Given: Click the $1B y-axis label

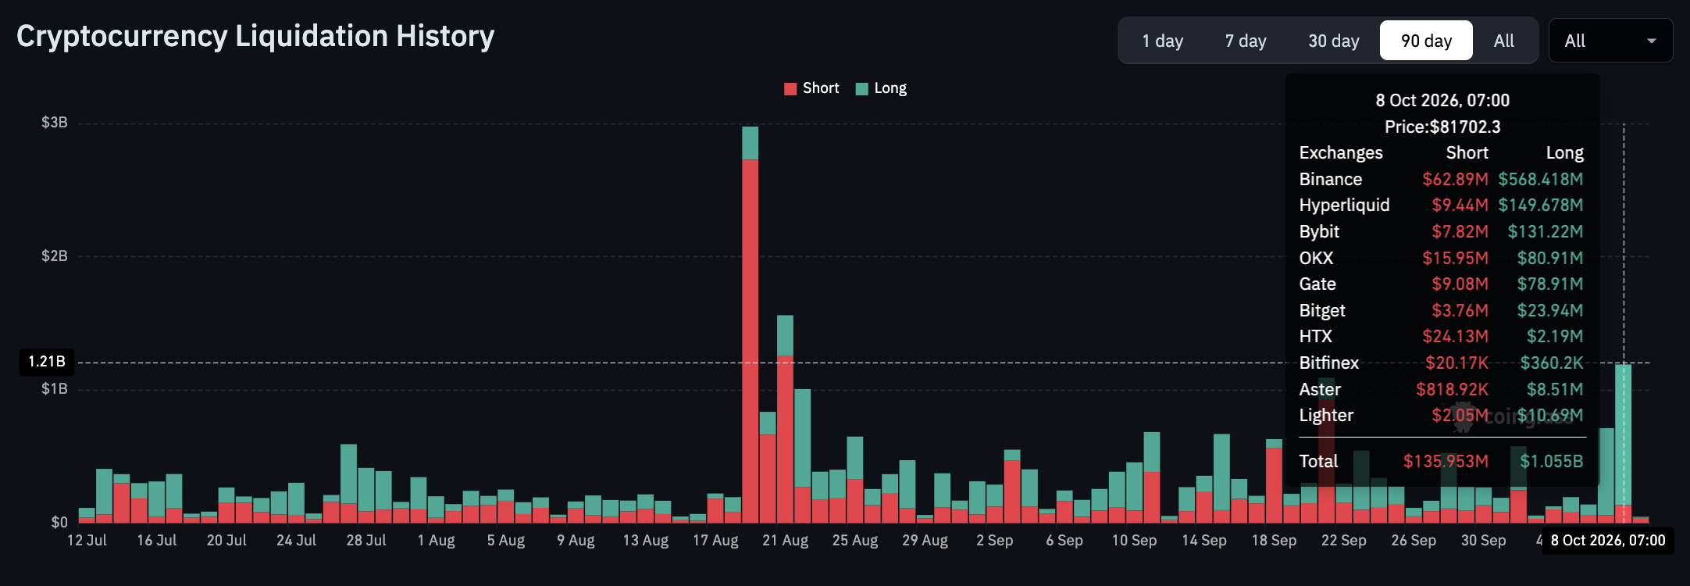Looking at the screenshot, I should (x=55, y=389).
